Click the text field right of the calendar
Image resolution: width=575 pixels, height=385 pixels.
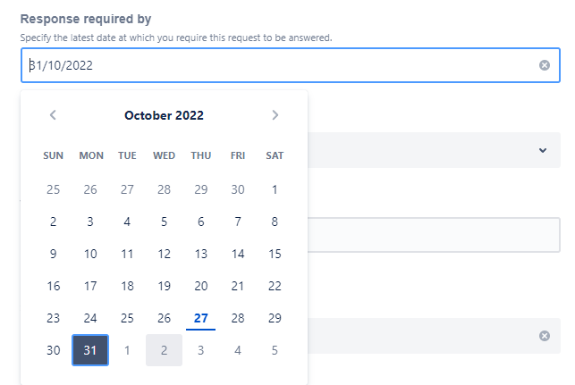click(435, 235)
